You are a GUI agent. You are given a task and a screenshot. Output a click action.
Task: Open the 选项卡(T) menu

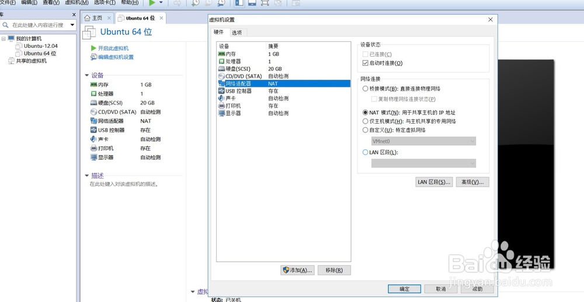point(105,2)
